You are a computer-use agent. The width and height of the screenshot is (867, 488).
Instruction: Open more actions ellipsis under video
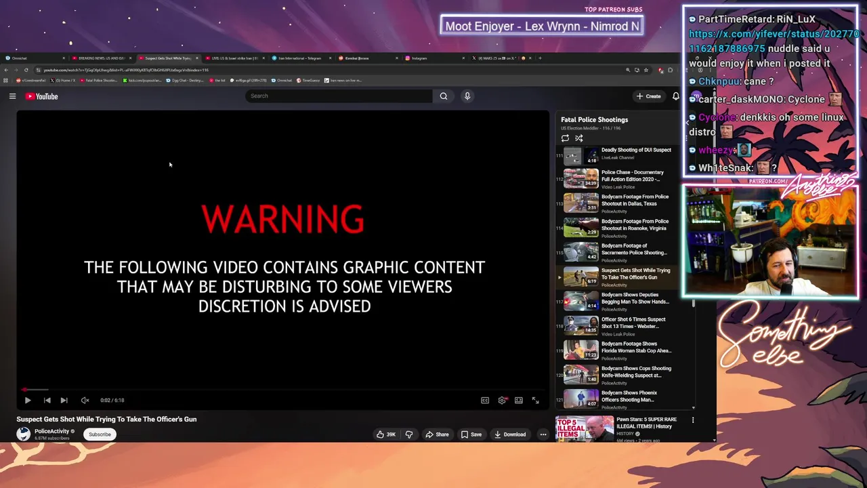543,434
